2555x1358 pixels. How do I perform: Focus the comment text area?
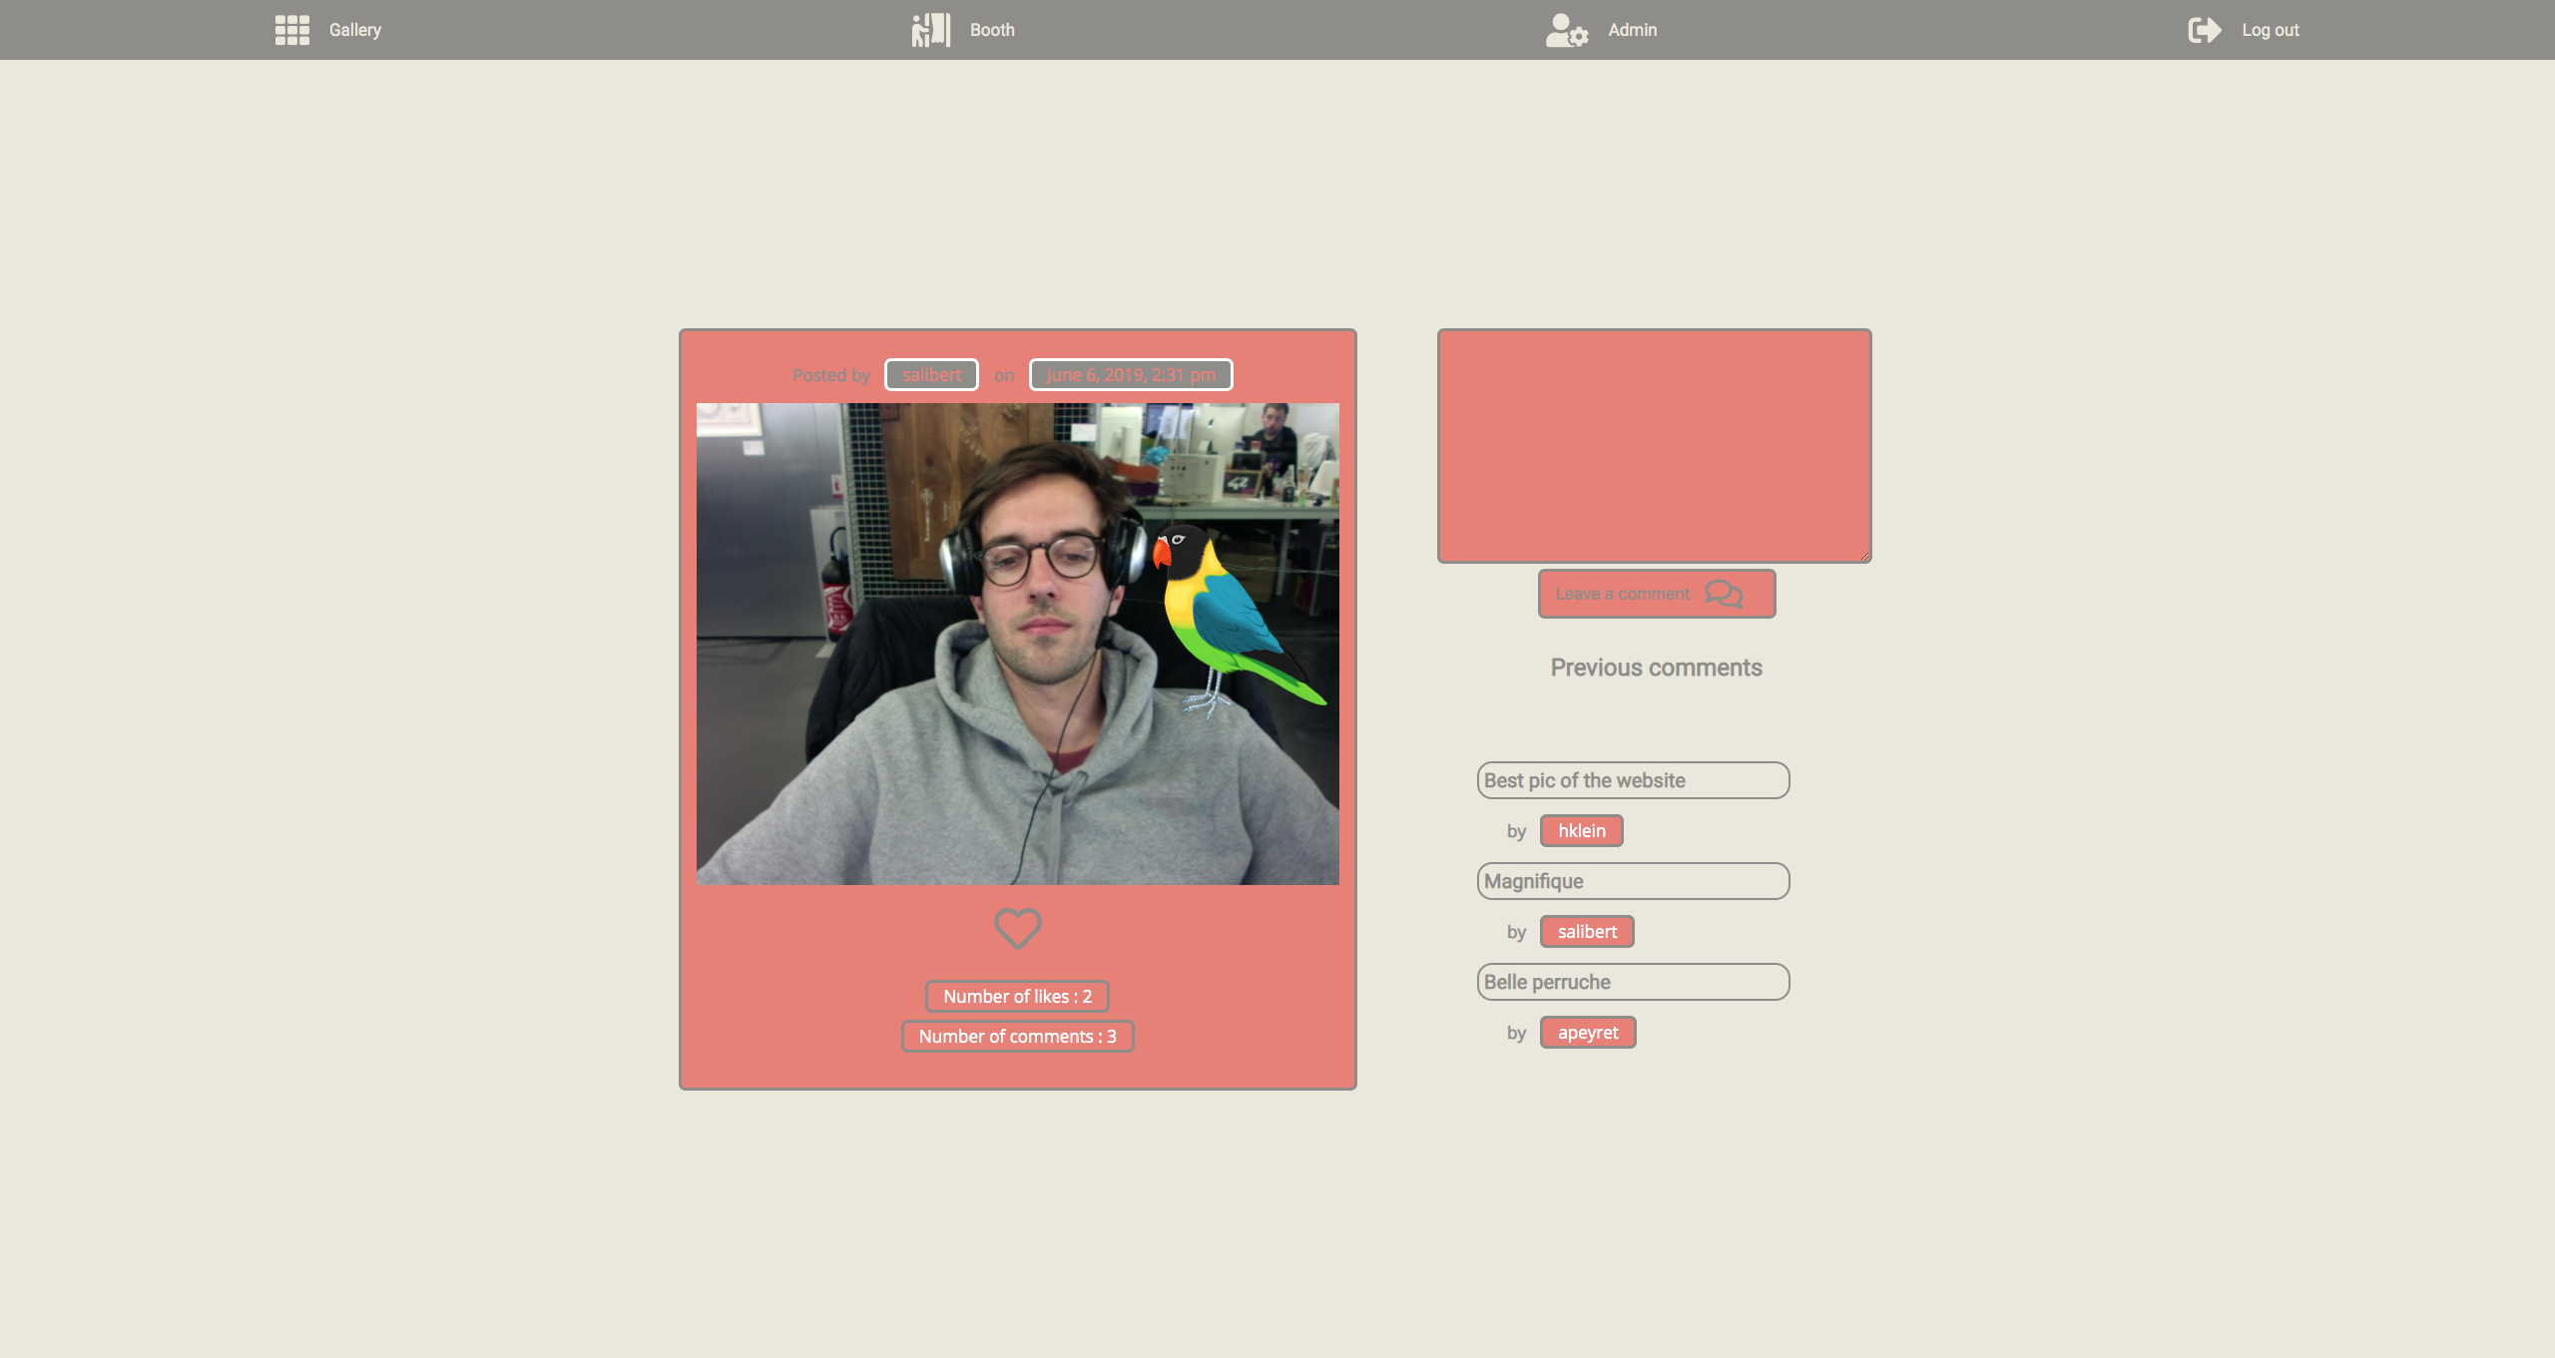[1654, 446]
